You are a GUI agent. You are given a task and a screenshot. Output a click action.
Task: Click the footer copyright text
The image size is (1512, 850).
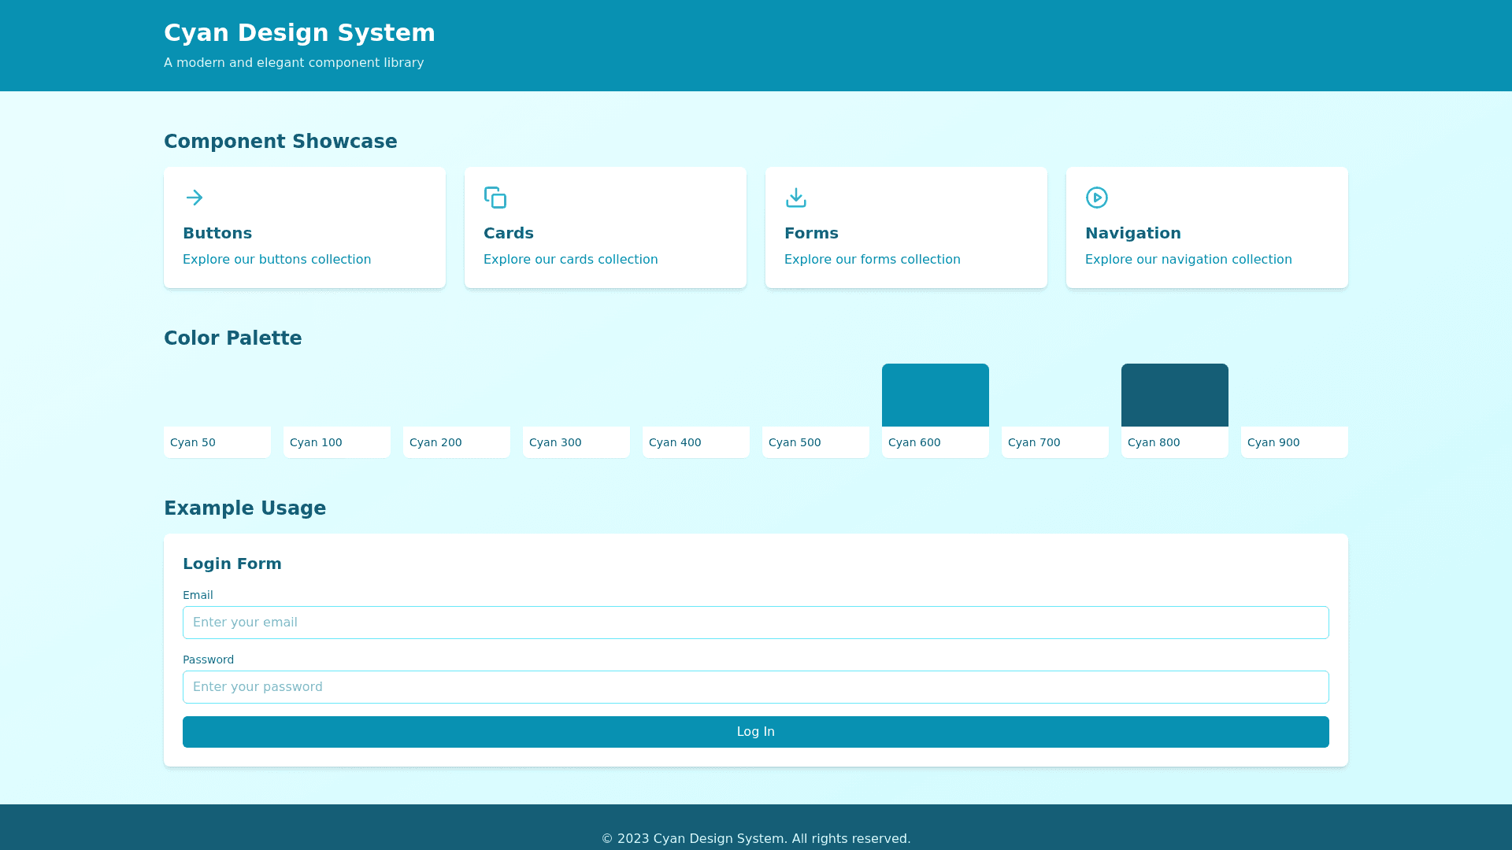(755, 838)
